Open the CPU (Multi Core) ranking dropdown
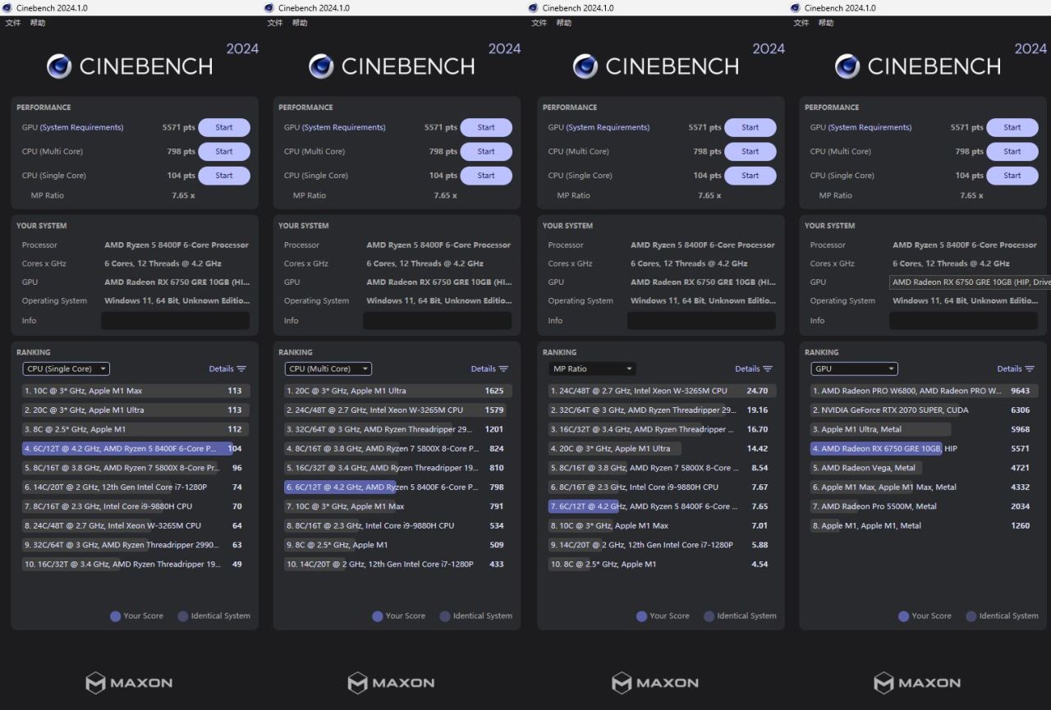The height and width of the screenshot is (710, 1051). point(328,369)
